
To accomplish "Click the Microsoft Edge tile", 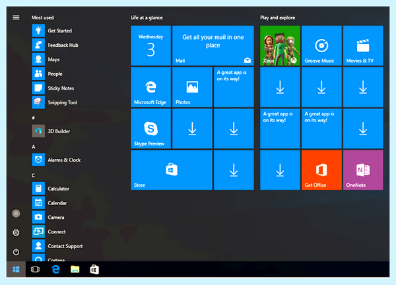I will click(150, 87).
